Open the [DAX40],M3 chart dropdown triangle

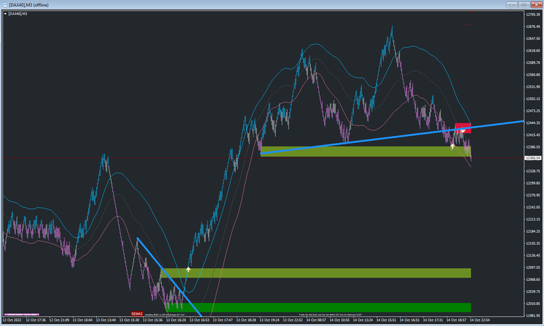(5, 14)
